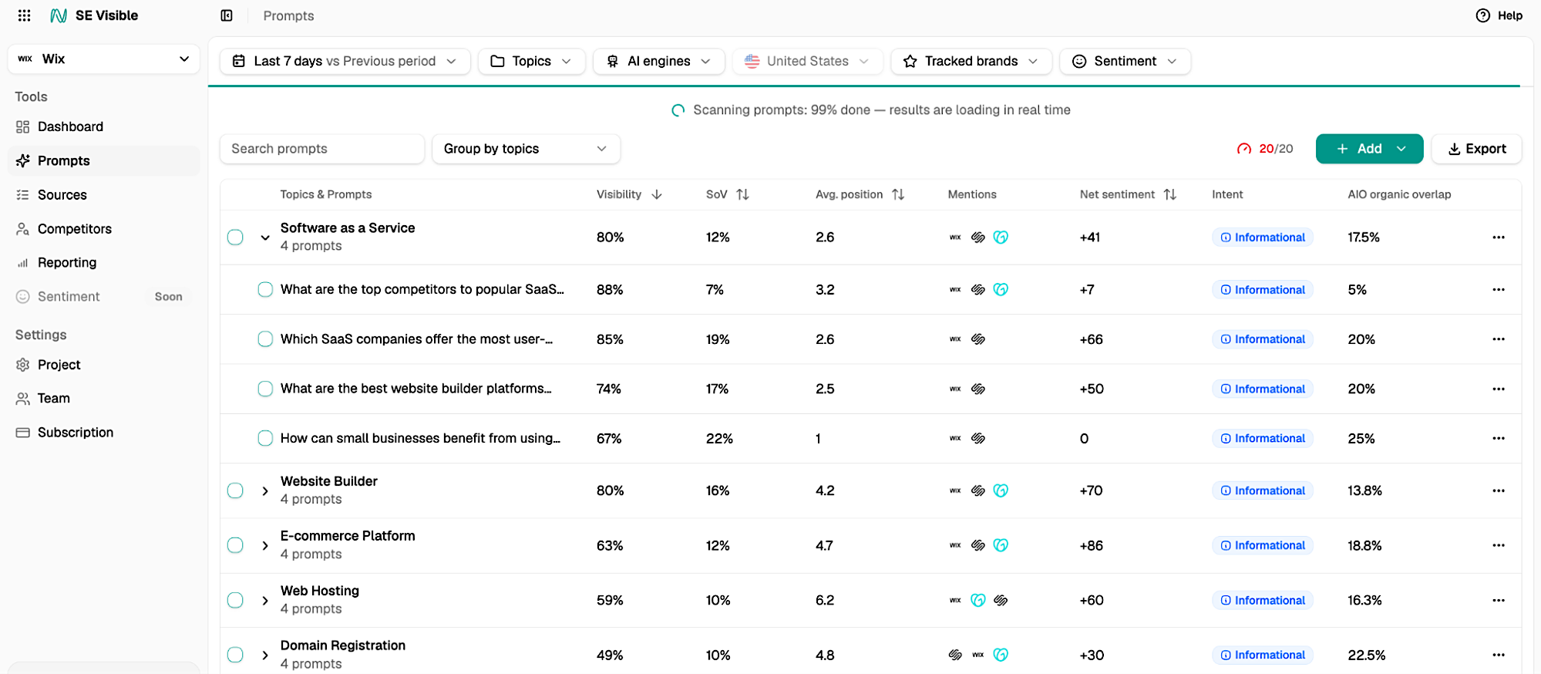Screen dimensions: 1541x674
Task: Open Subscription in sidebar
Action: 103,433
